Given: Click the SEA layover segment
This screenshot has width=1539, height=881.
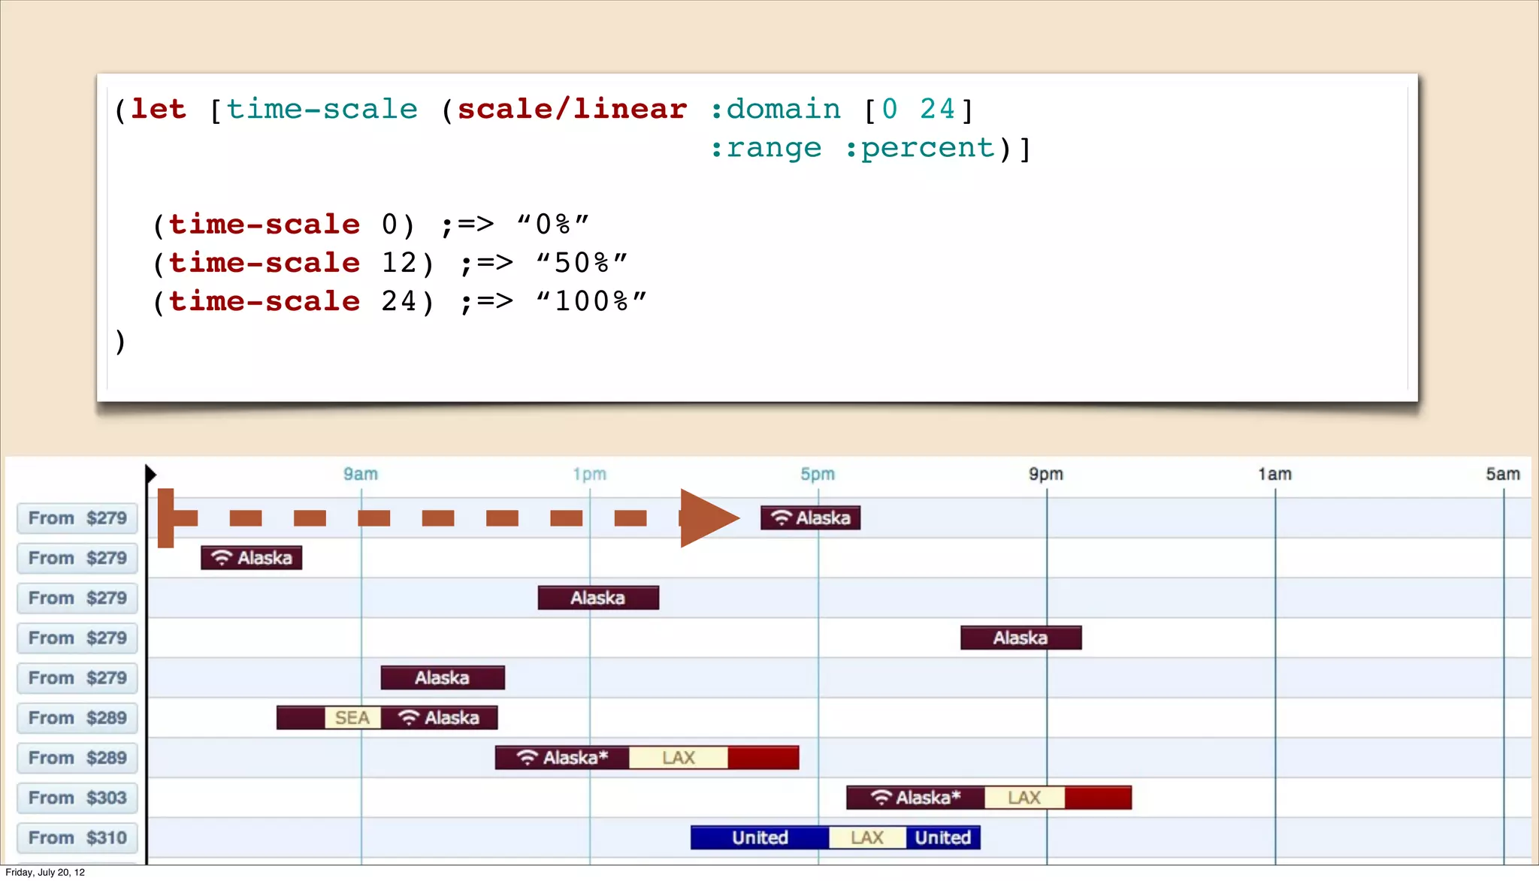Looking at the screenshot, I should [352, 718].
